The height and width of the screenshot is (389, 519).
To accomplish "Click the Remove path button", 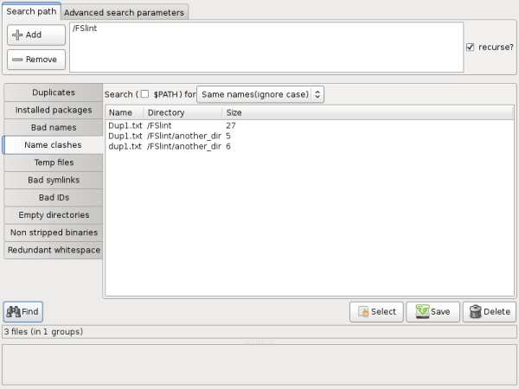I will tap(35, 60).
